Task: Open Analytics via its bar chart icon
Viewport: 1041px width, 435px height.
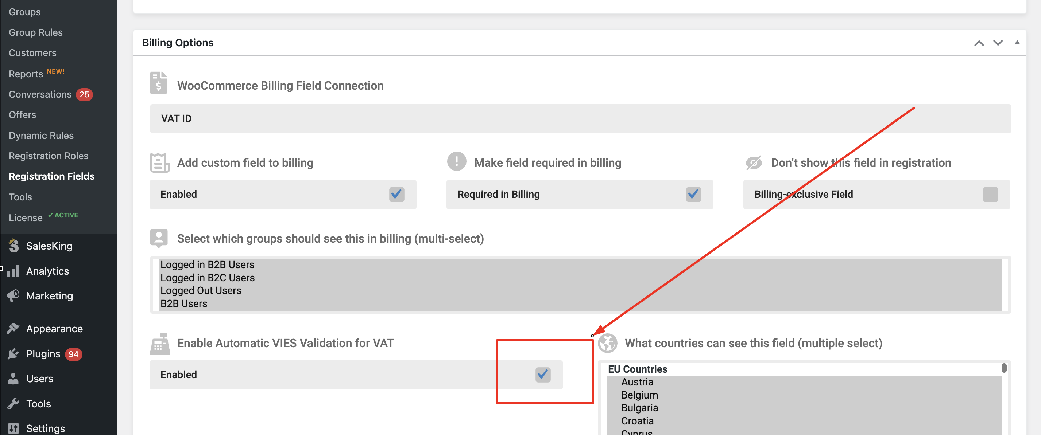Action: pos(13,271)
